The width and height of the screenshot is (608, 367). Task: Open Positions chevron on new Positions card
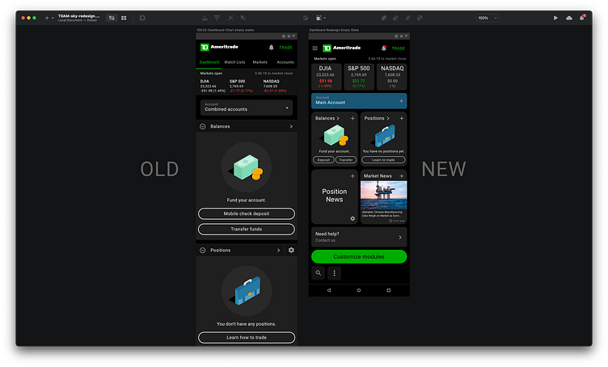[x=388, y=118]
